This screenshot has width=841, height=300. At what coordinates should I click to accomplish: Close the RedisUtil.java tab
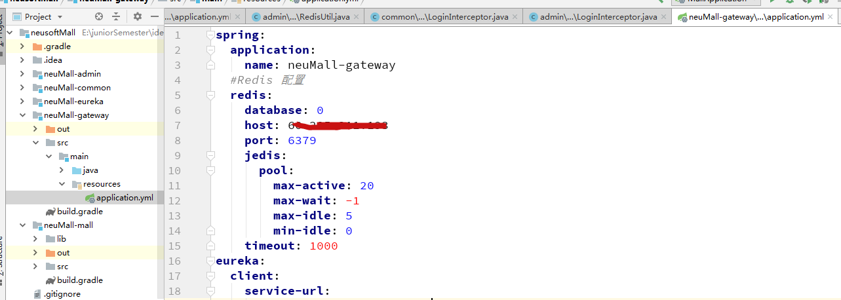356,17
